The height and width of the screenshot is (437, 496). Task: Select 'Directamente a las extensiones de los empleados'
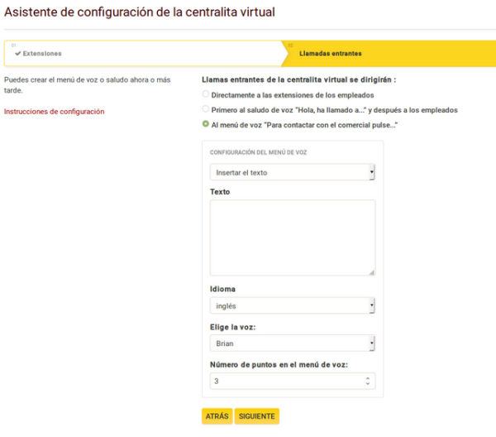206,95
